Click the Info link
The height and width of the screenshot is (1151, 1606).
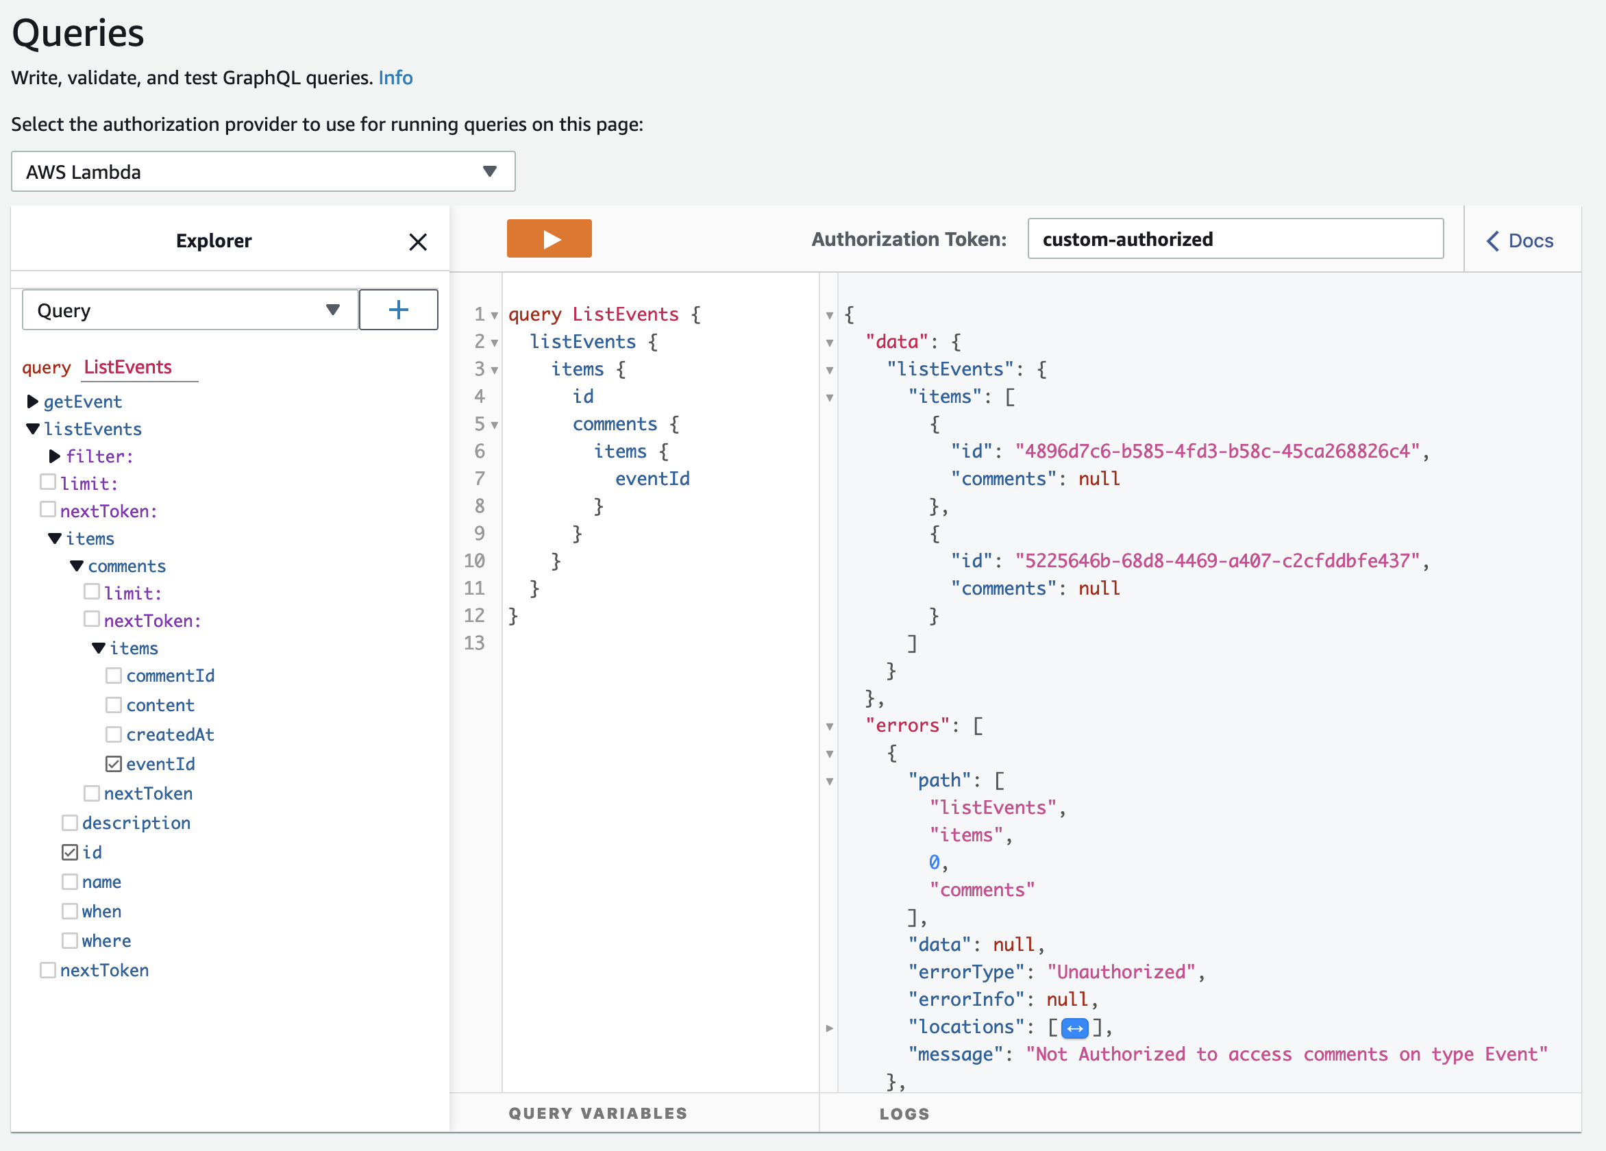click(395, 77)
